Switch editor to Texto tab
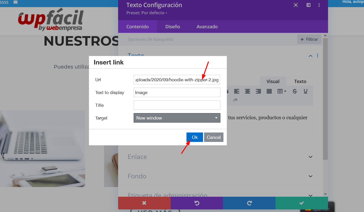The height and width of the screenshot is (212, 364). tap(300, 81)
